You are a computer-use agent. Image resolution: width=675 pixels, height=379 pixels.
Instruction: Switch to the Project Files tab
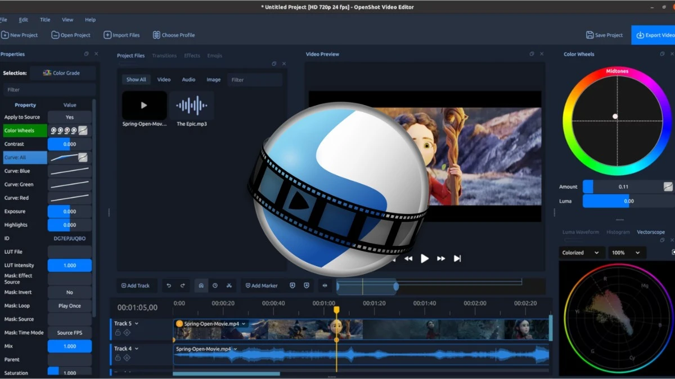tap(130, 56)
